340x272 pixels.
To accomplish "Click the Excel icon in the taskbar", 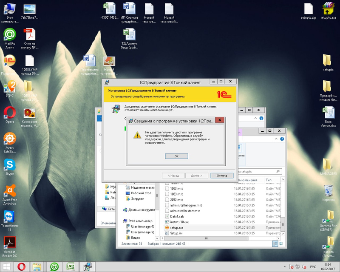I will tap(70, 266).
